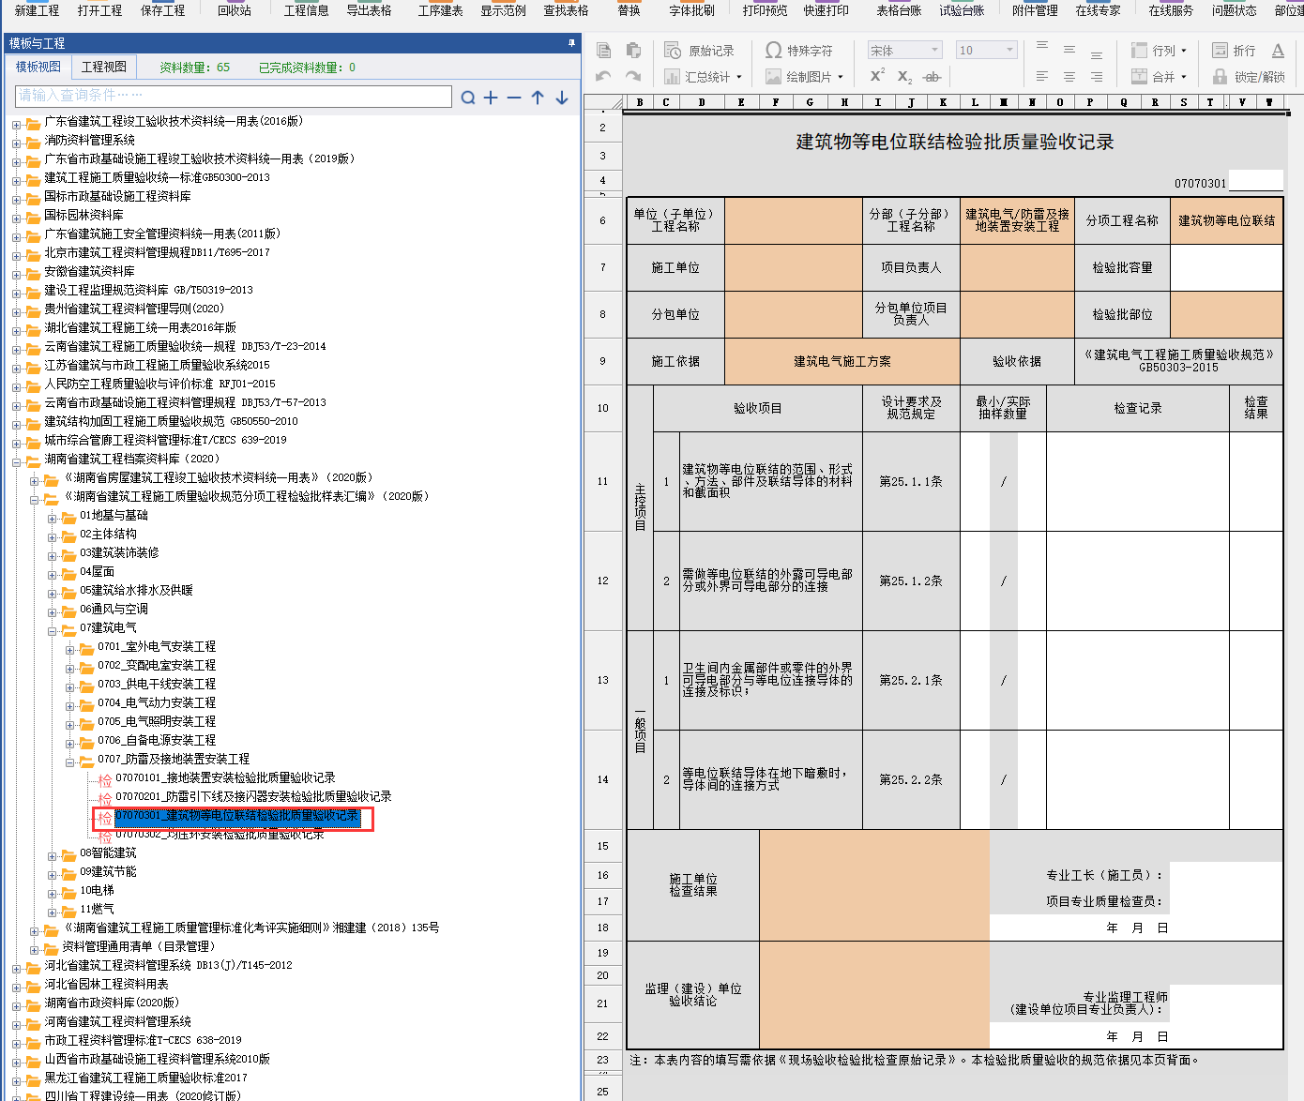Select 07070201_防雷引下线及接闪器安装检验批质量验收记录
Screen dimensions: 1304x1101
(x=253, y=796)
